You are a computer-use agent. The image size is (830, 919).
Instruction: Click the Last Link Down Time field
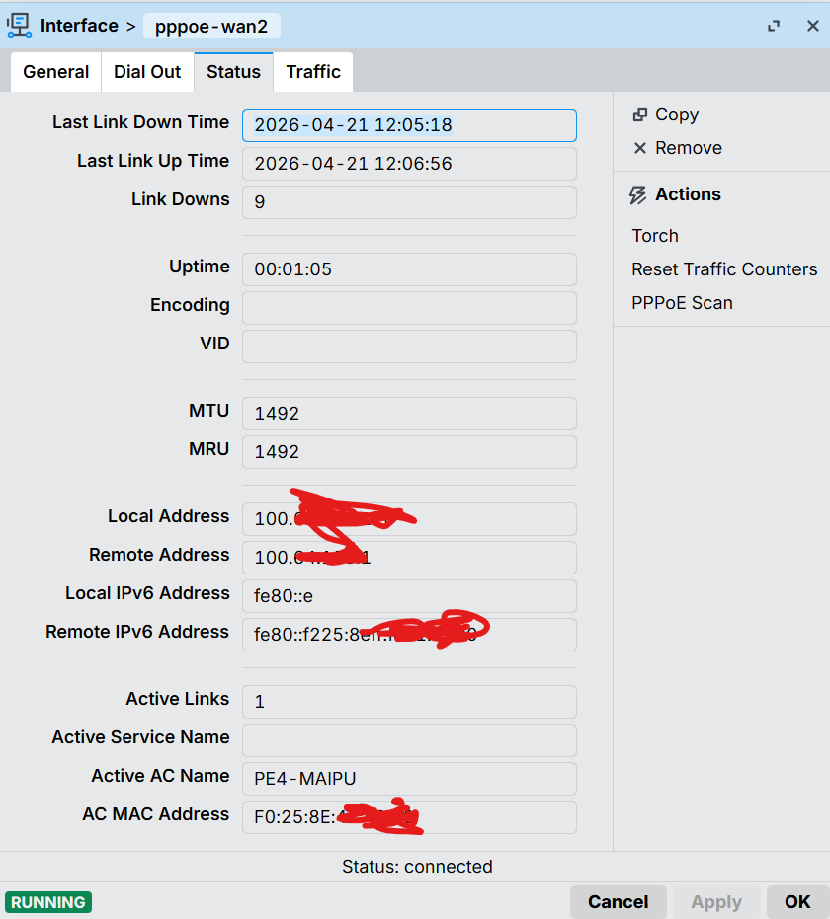point(409,125)
